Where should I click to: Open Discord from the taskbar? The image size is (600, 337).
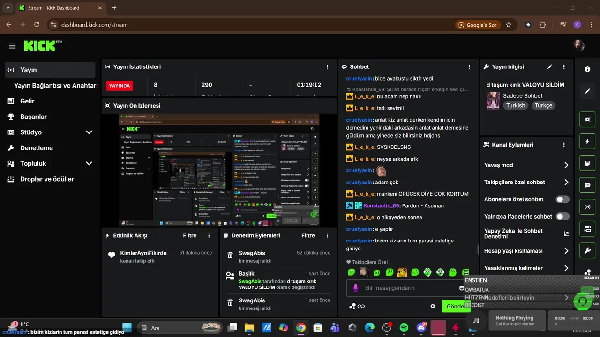(x=421, y=328)
